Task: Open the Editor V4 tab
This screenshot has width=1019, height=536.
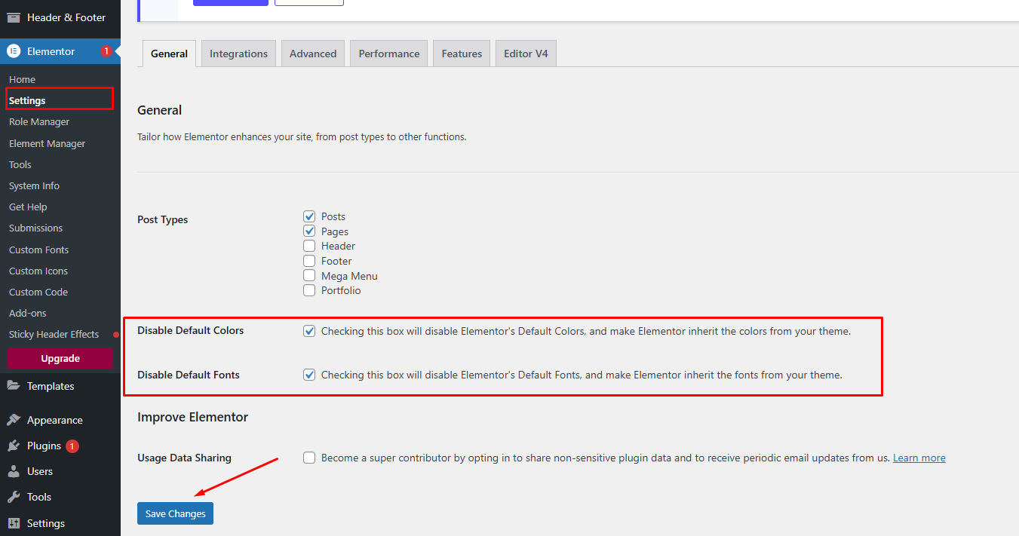Action: tap(526, 54)
